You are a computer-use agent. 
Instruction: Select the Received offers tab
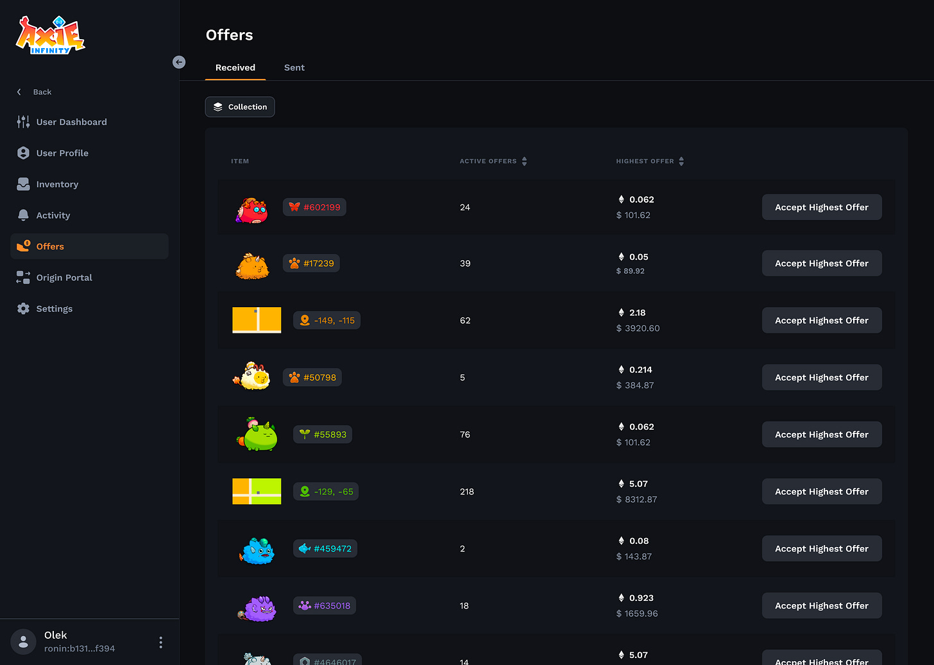point(235,67)
